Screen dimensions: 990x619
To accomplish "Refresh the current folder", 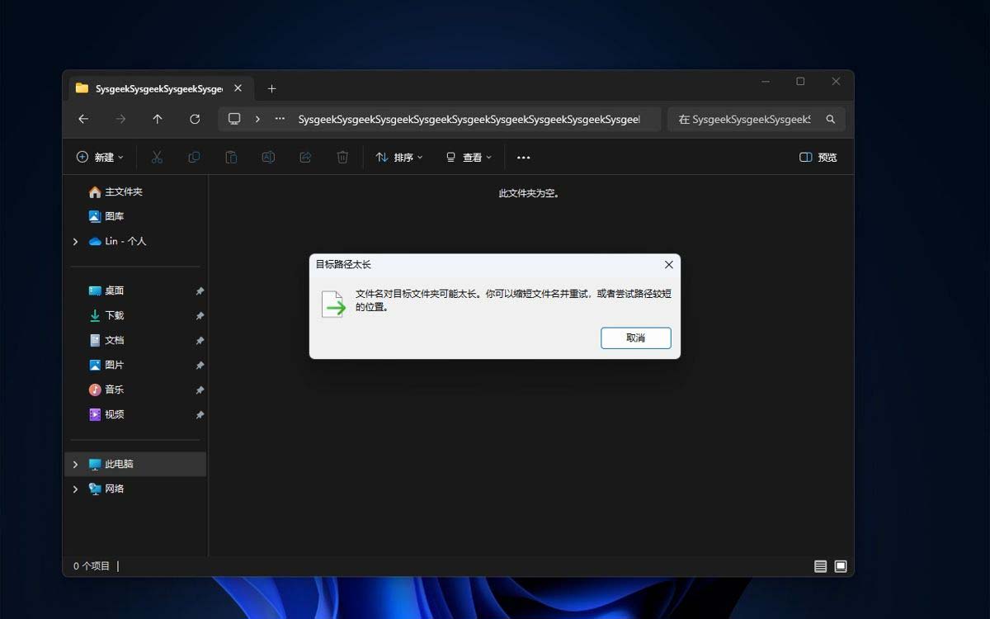I will tap(195, 119).
